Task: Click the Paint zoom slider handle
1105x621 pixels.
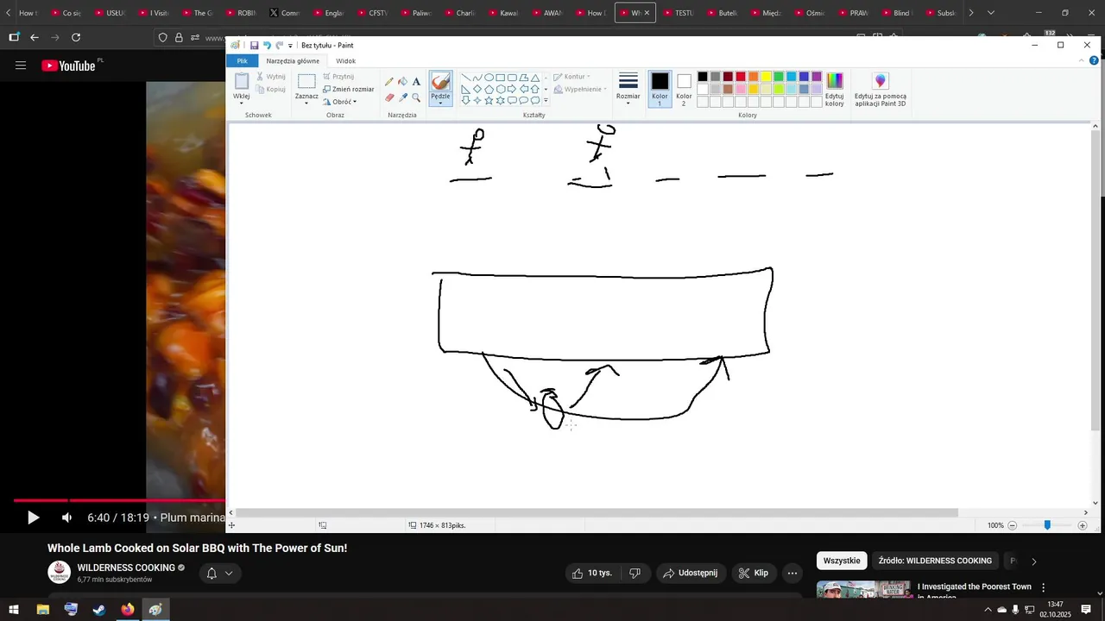Action: [1047, 525]
